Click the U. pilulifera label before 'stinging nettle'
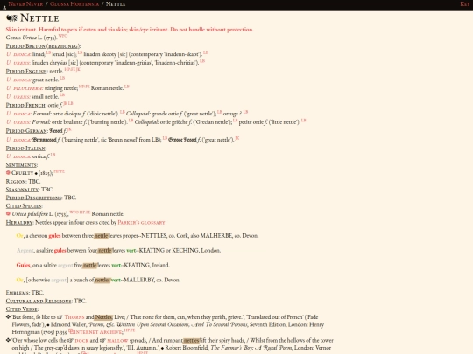Viewport: 473px width, 354px height. 25,88
